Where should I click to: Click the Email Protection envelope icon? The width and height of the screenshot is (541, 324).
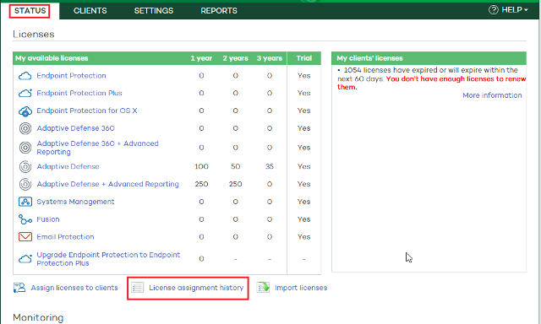pos(25,237)
